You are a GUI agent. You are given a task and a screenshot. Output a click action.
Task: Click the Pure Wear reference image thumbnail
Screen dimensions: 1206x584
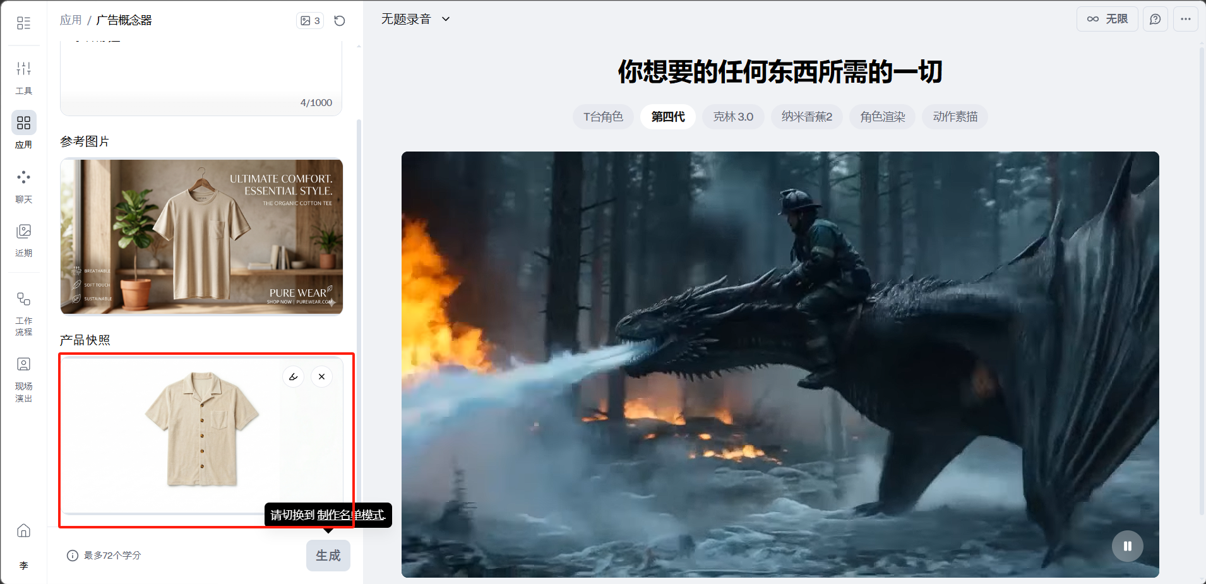click(201, 236)
